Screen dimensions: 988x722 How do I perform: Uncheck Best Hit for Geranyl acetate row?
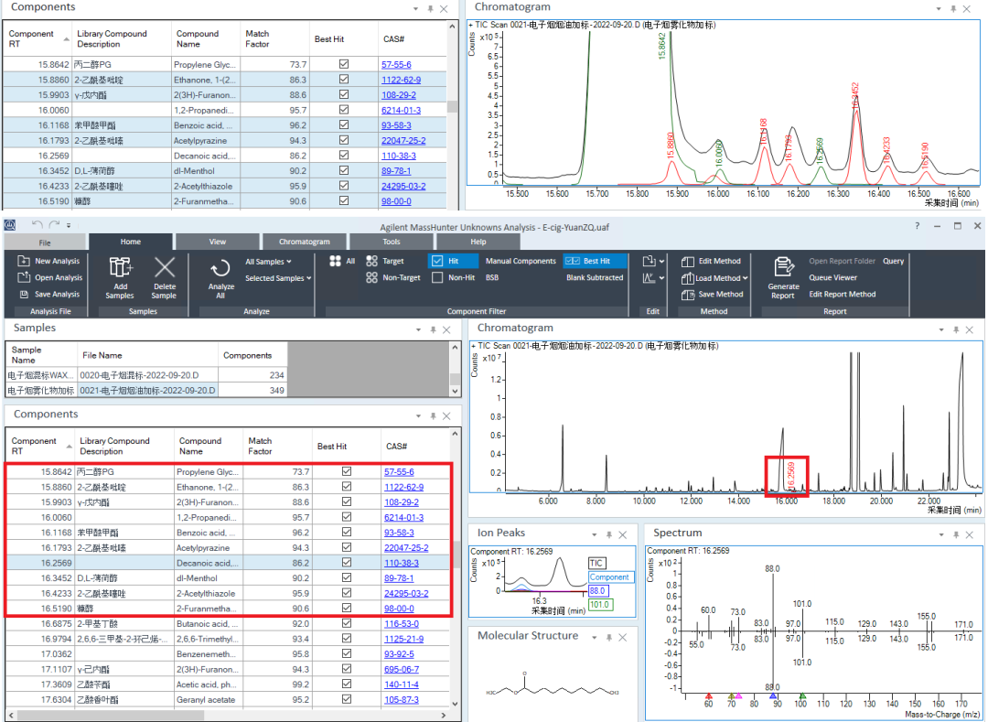click(347, 699)
